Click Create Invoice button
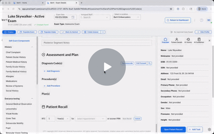Viewport: 214px width, 134px height. point(91,32)
